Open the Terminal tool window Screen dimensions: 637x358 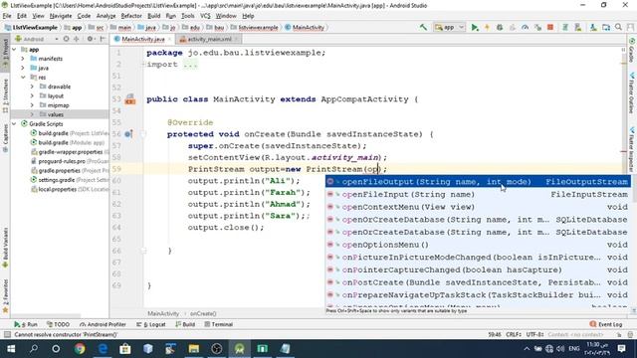[x=219, y=324]
